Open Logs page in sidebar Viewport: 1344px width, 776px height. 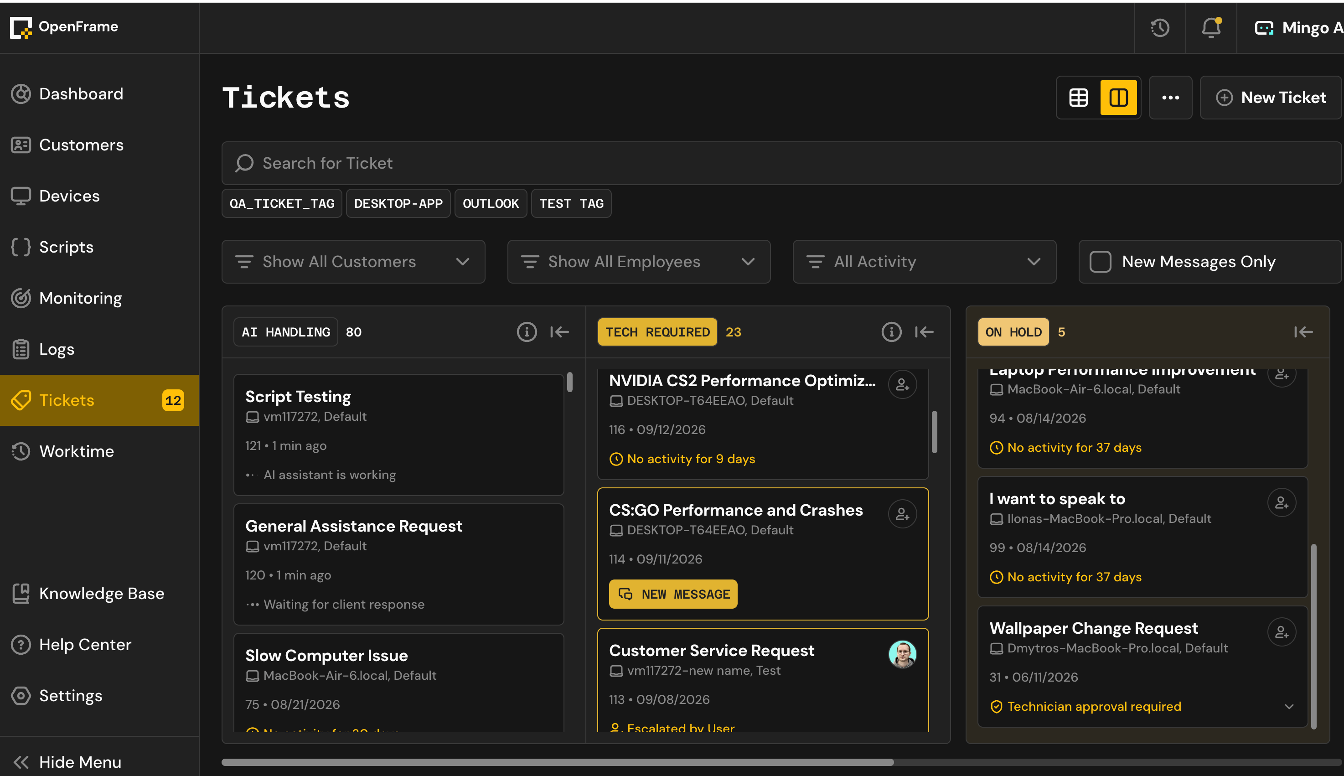point(100,350)
